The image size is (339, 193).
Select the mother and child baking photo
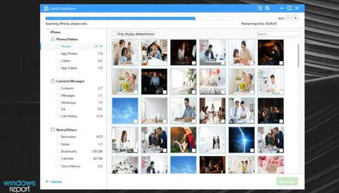click(x=241, y=52)
